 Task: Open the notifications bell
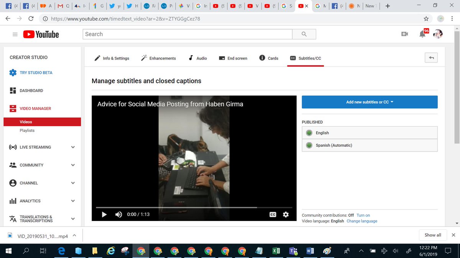pyautogui.click(x=422, y=34)
